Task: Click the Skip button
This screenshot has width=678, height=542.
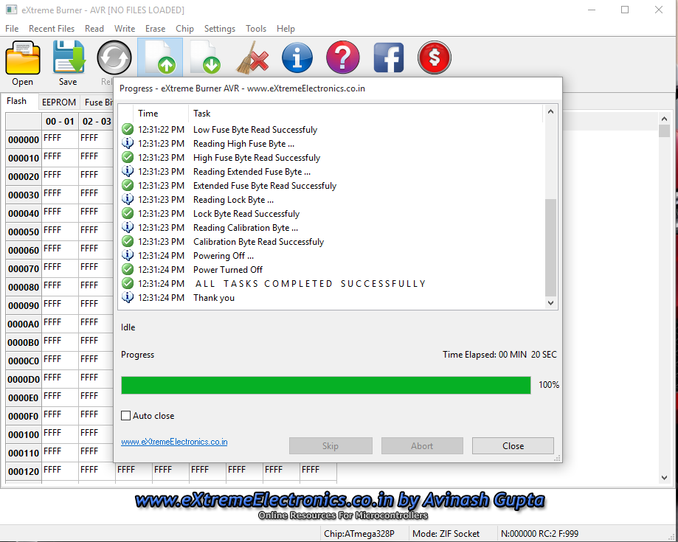Action: tap(331, 445)
